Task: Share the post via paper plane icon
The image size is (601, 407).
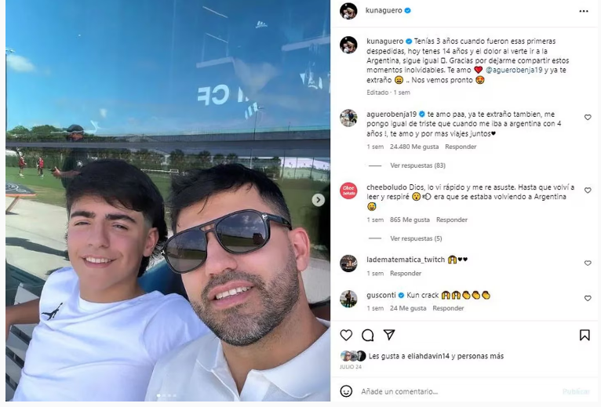Action: tap(389, 335)
